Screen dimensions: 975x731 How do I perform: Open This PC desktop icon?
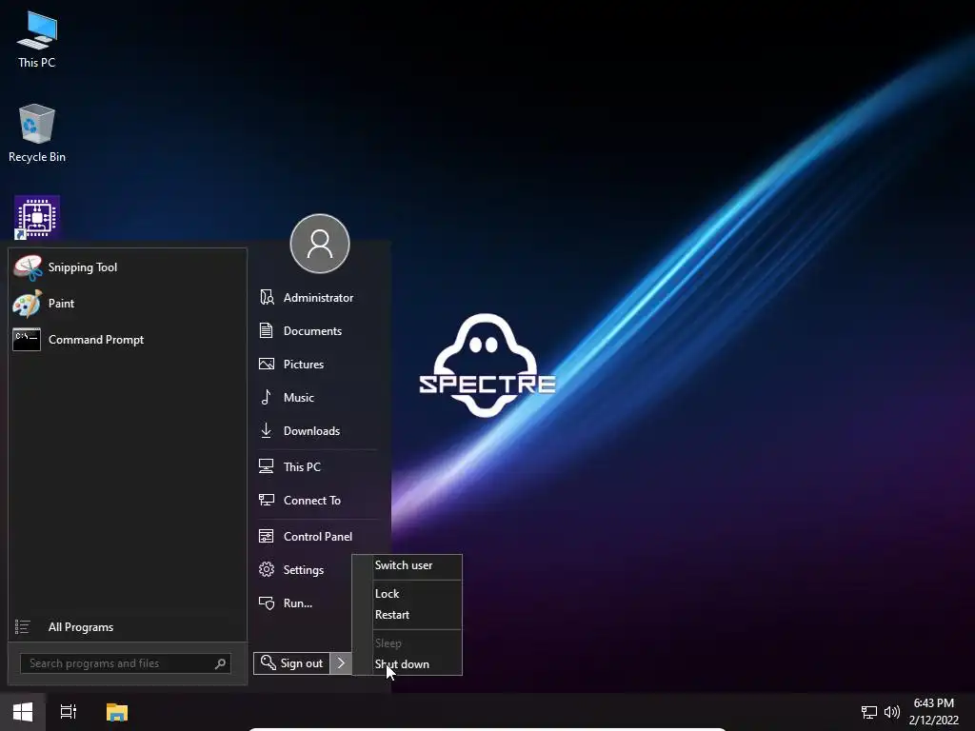point(37,39)
